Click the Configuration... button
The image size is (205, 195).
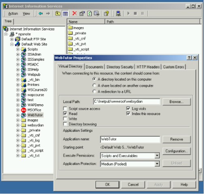click(x=176, y=151)
